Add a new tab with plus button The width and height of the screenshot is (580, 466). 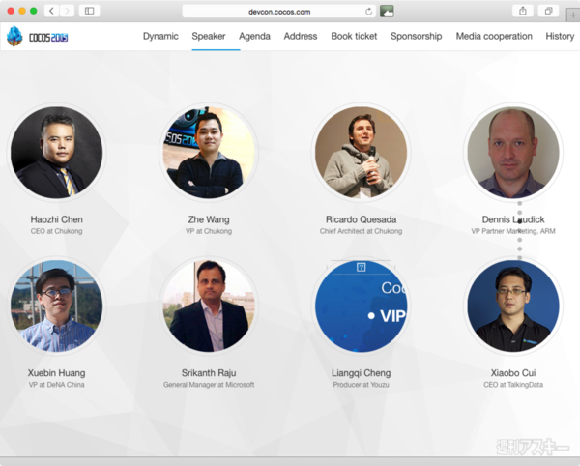[573, 15]
